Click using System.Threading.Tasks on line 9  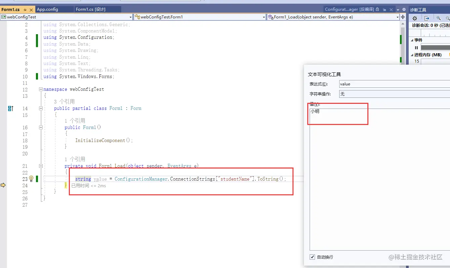82,70
